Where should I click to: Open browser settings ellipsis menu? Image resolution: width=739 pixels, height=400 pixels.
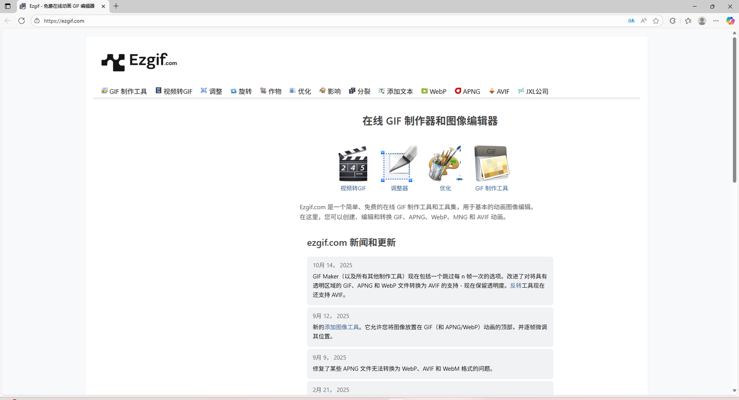coord(716,21)
